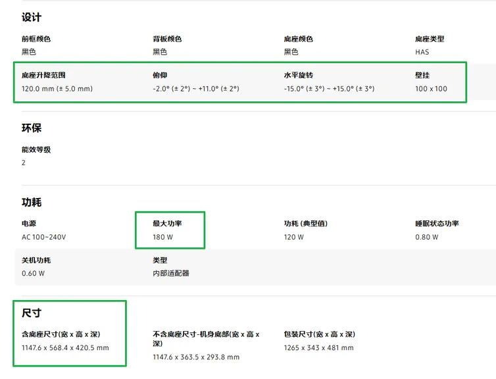The image size is (496, 379).
Task: Click 黑色 value under 前框颜色
Action: click(x=29, y=52)
